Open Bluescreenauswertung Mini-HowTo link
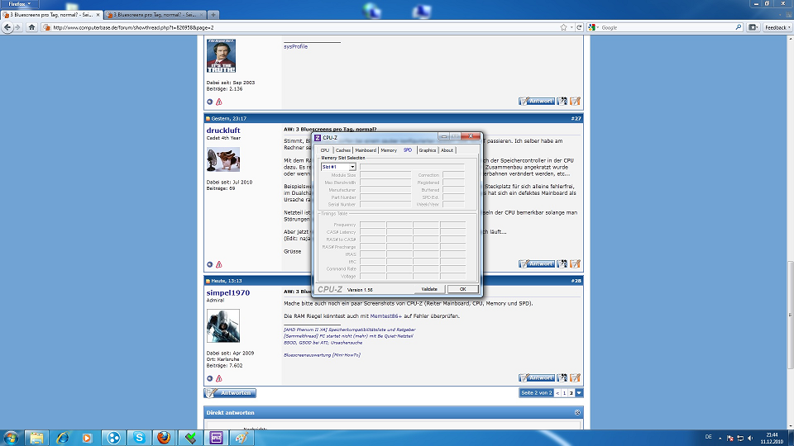This screenshot has height=446, width=794. (x=322, y=355)
